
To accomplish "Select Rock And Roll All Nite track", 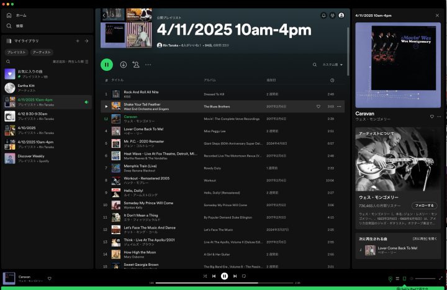I will [x=223, y=94].
